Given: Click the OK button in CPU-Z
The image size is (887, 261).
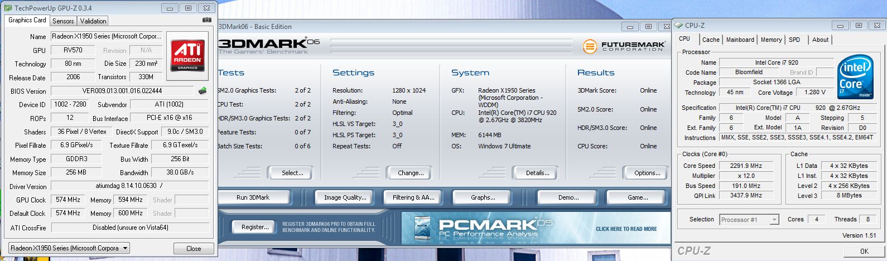Looking at the screenshot, I should 864,252.
